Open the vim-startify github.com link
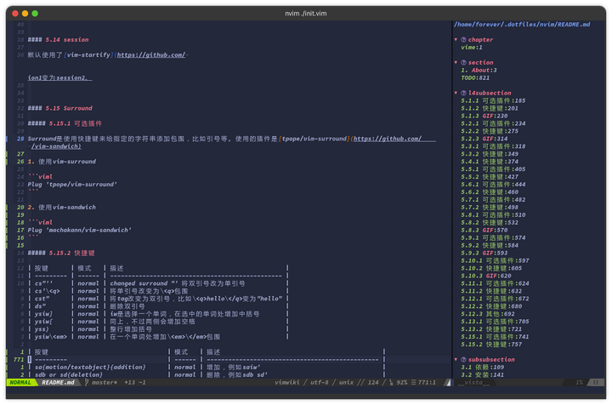The image size is (612, 405). [x=151, y=55]
